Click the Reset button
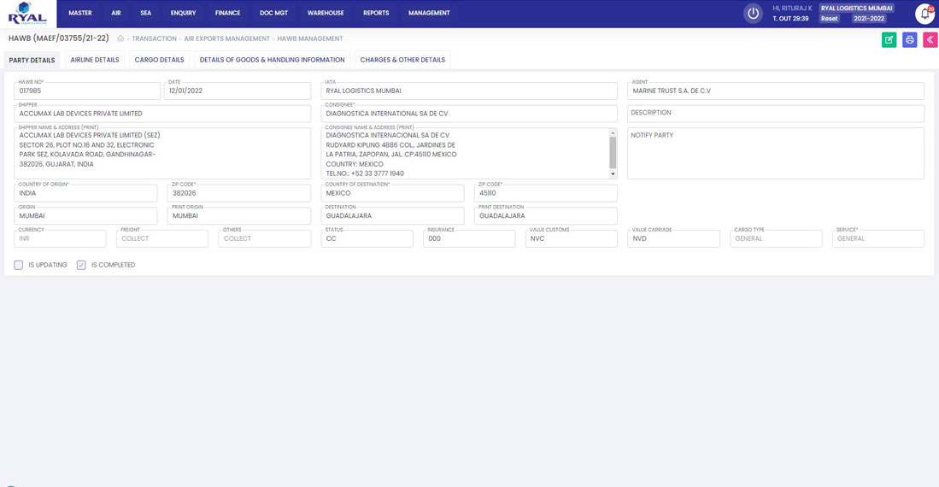The height and width of the screenshot is (487, 939). [830, 19]
